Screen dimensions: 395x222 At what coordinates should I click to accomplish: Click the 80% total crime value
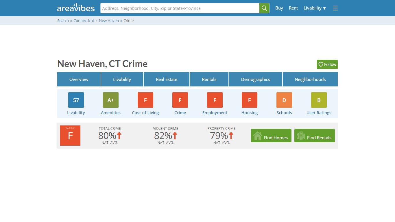(x=107, y=136)
